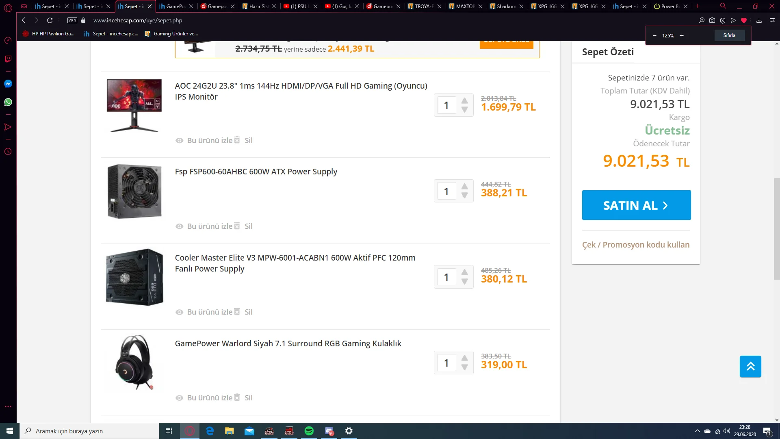Decrease Cooler Master quantity with down arrow
The width and height of the screenshot is (780, 439).
[465, 282]
